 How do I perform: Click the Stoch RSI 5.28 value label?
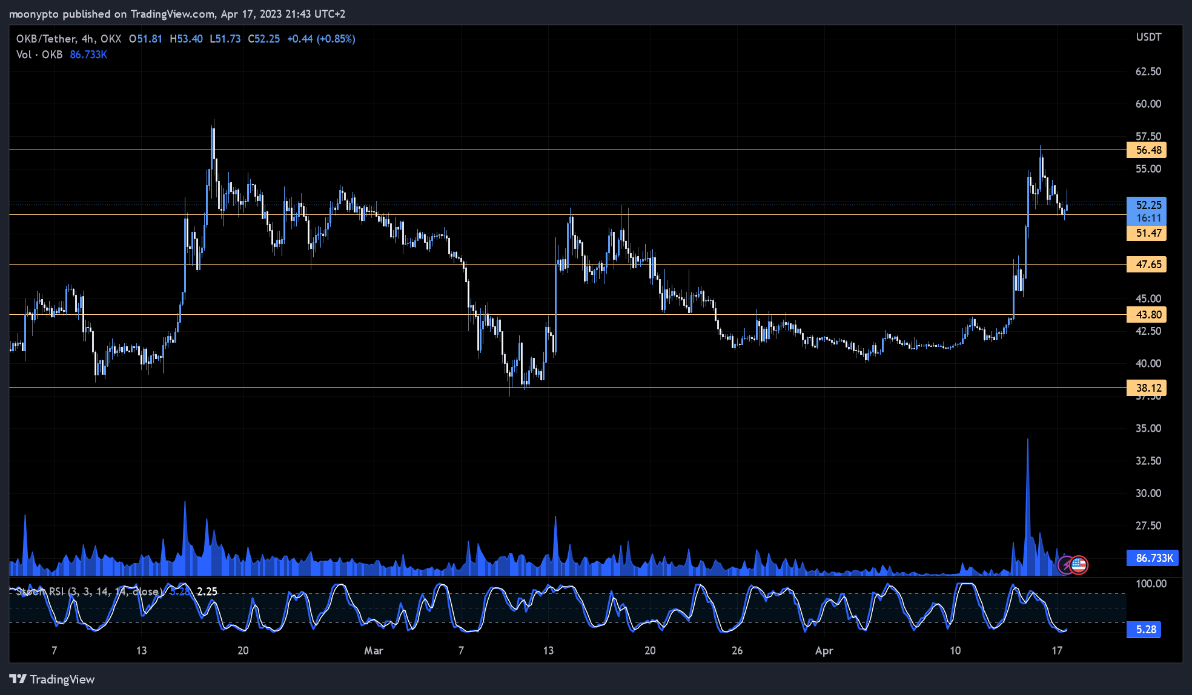point(1144,630)
